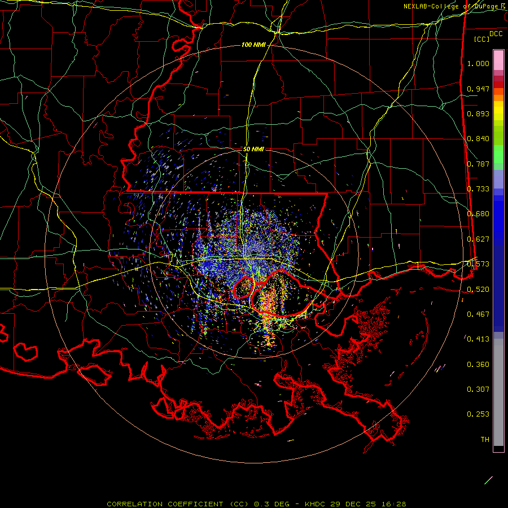Click the 0.467 color scale label

pos(478,314)
